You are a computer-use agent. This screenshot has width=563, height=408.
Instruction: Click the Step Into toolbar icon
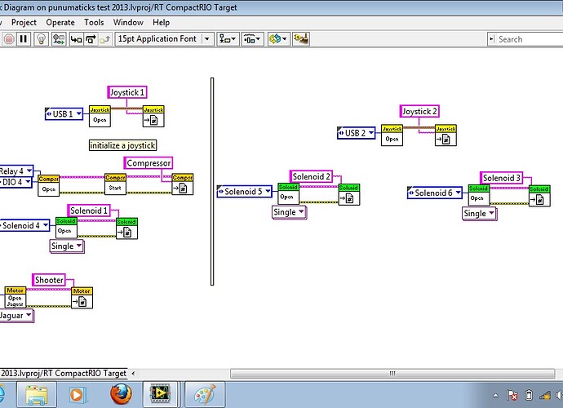(76, 39)
